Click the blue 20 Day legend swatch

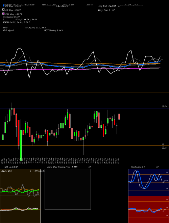point(4,6)
